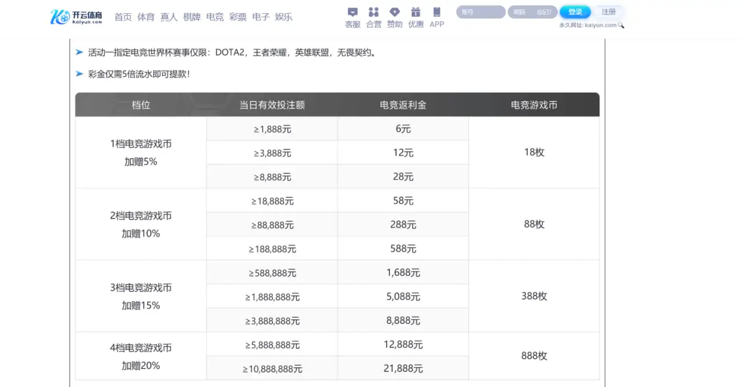
Task: Open the 棋牌 board games section
Action: tap(192, 17)
